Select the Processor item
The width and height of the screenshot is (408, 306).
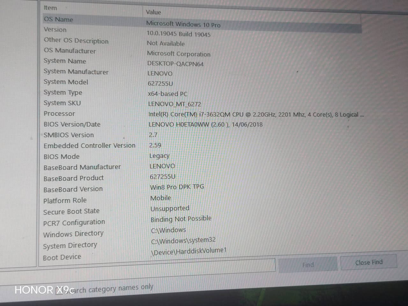59,113
